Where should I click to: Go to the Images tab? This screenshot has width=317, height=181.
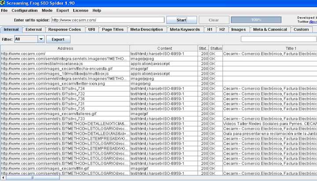click(238, 29)
